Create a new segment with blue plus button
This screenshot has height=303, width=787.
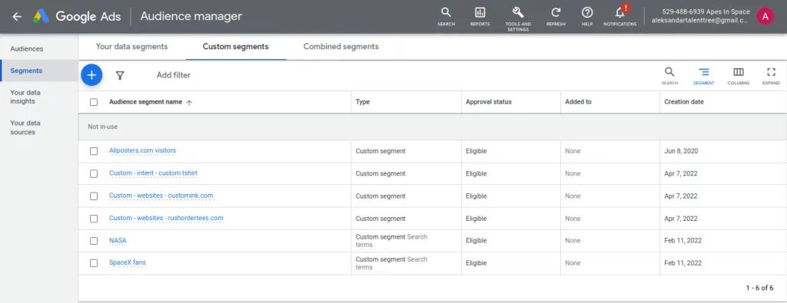[x=92, y=75]
